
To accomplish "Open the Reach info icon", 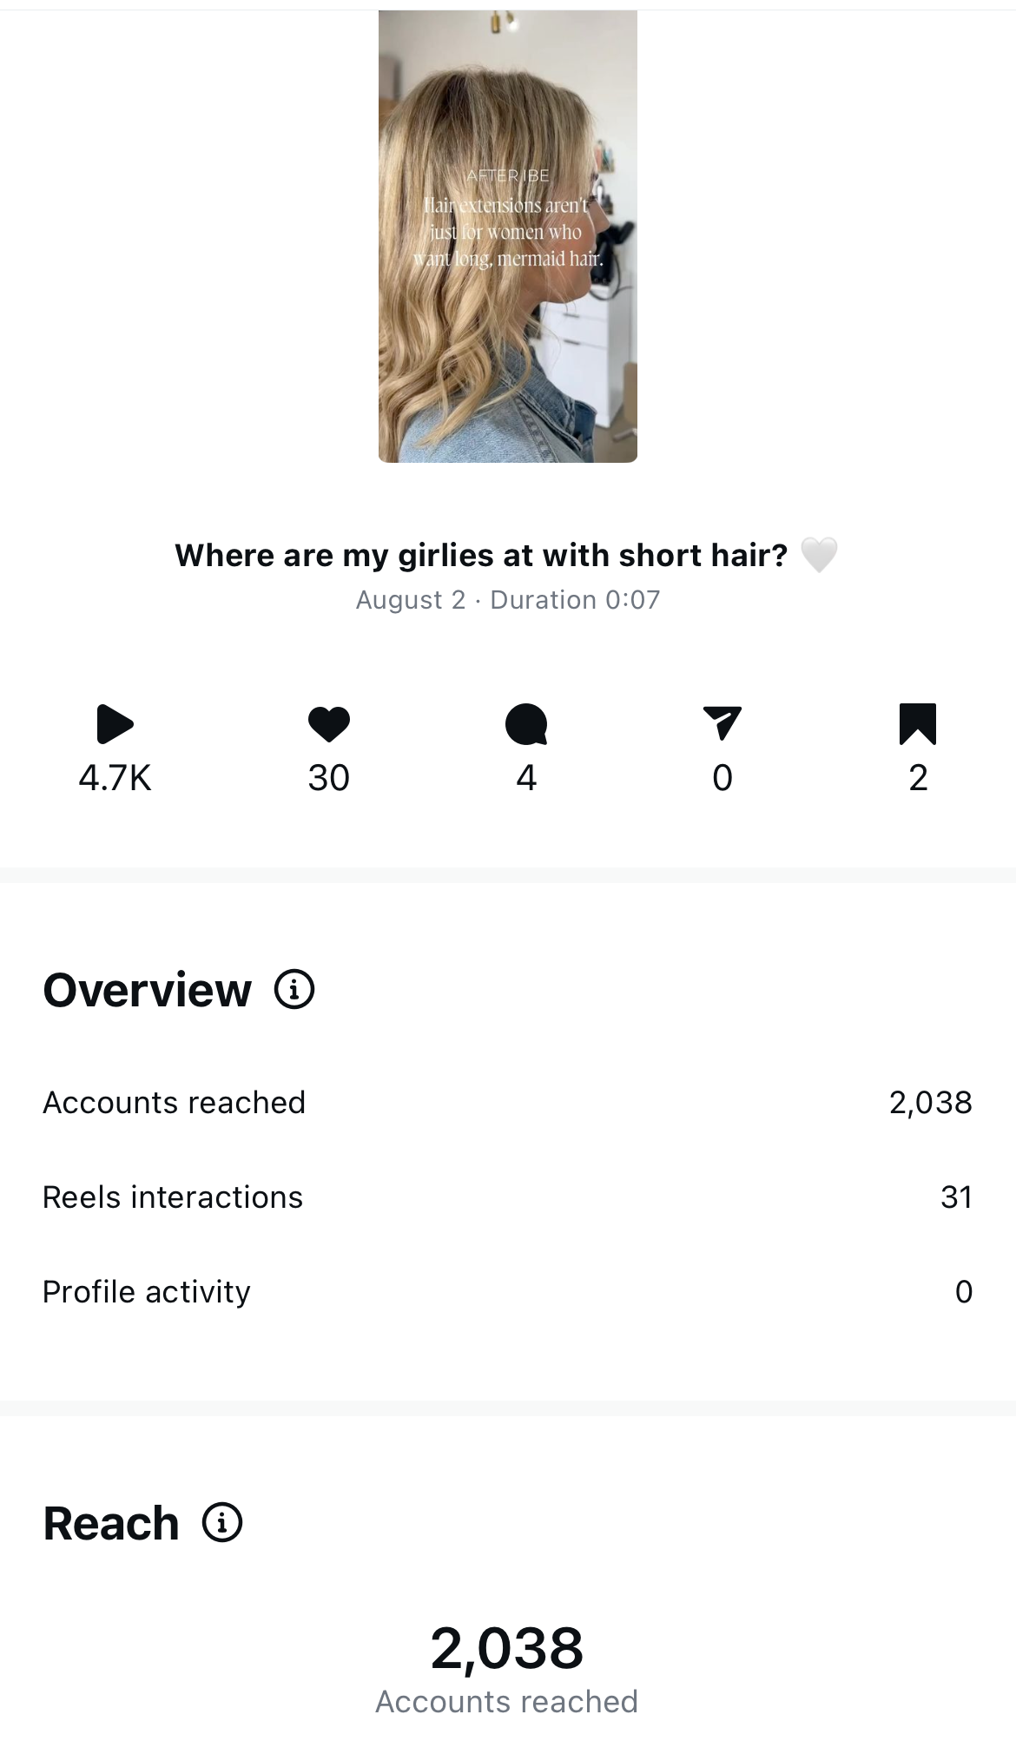I will point(222,1522).
